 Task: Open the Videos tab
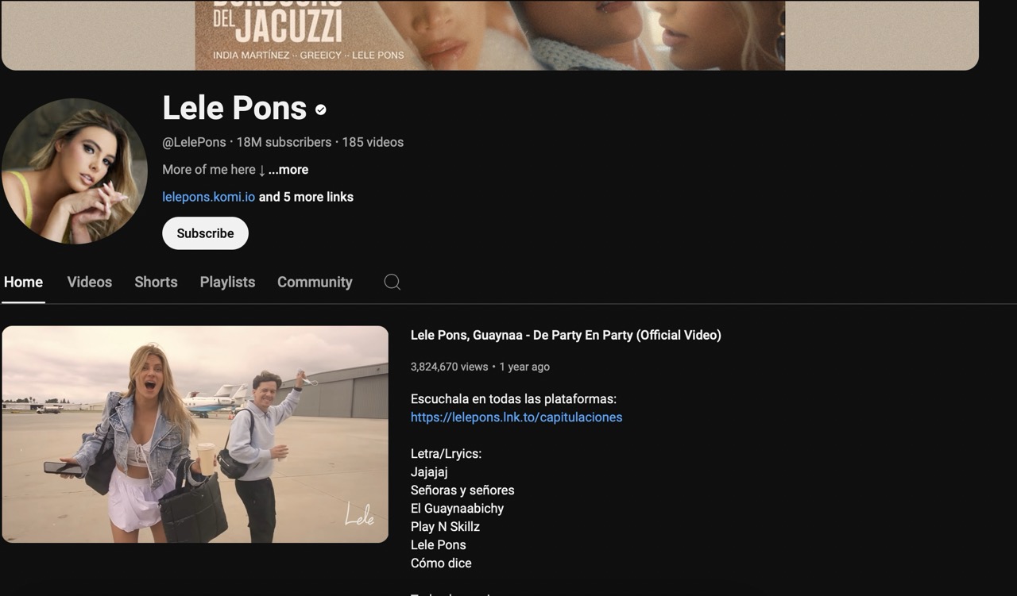point(90,282)
